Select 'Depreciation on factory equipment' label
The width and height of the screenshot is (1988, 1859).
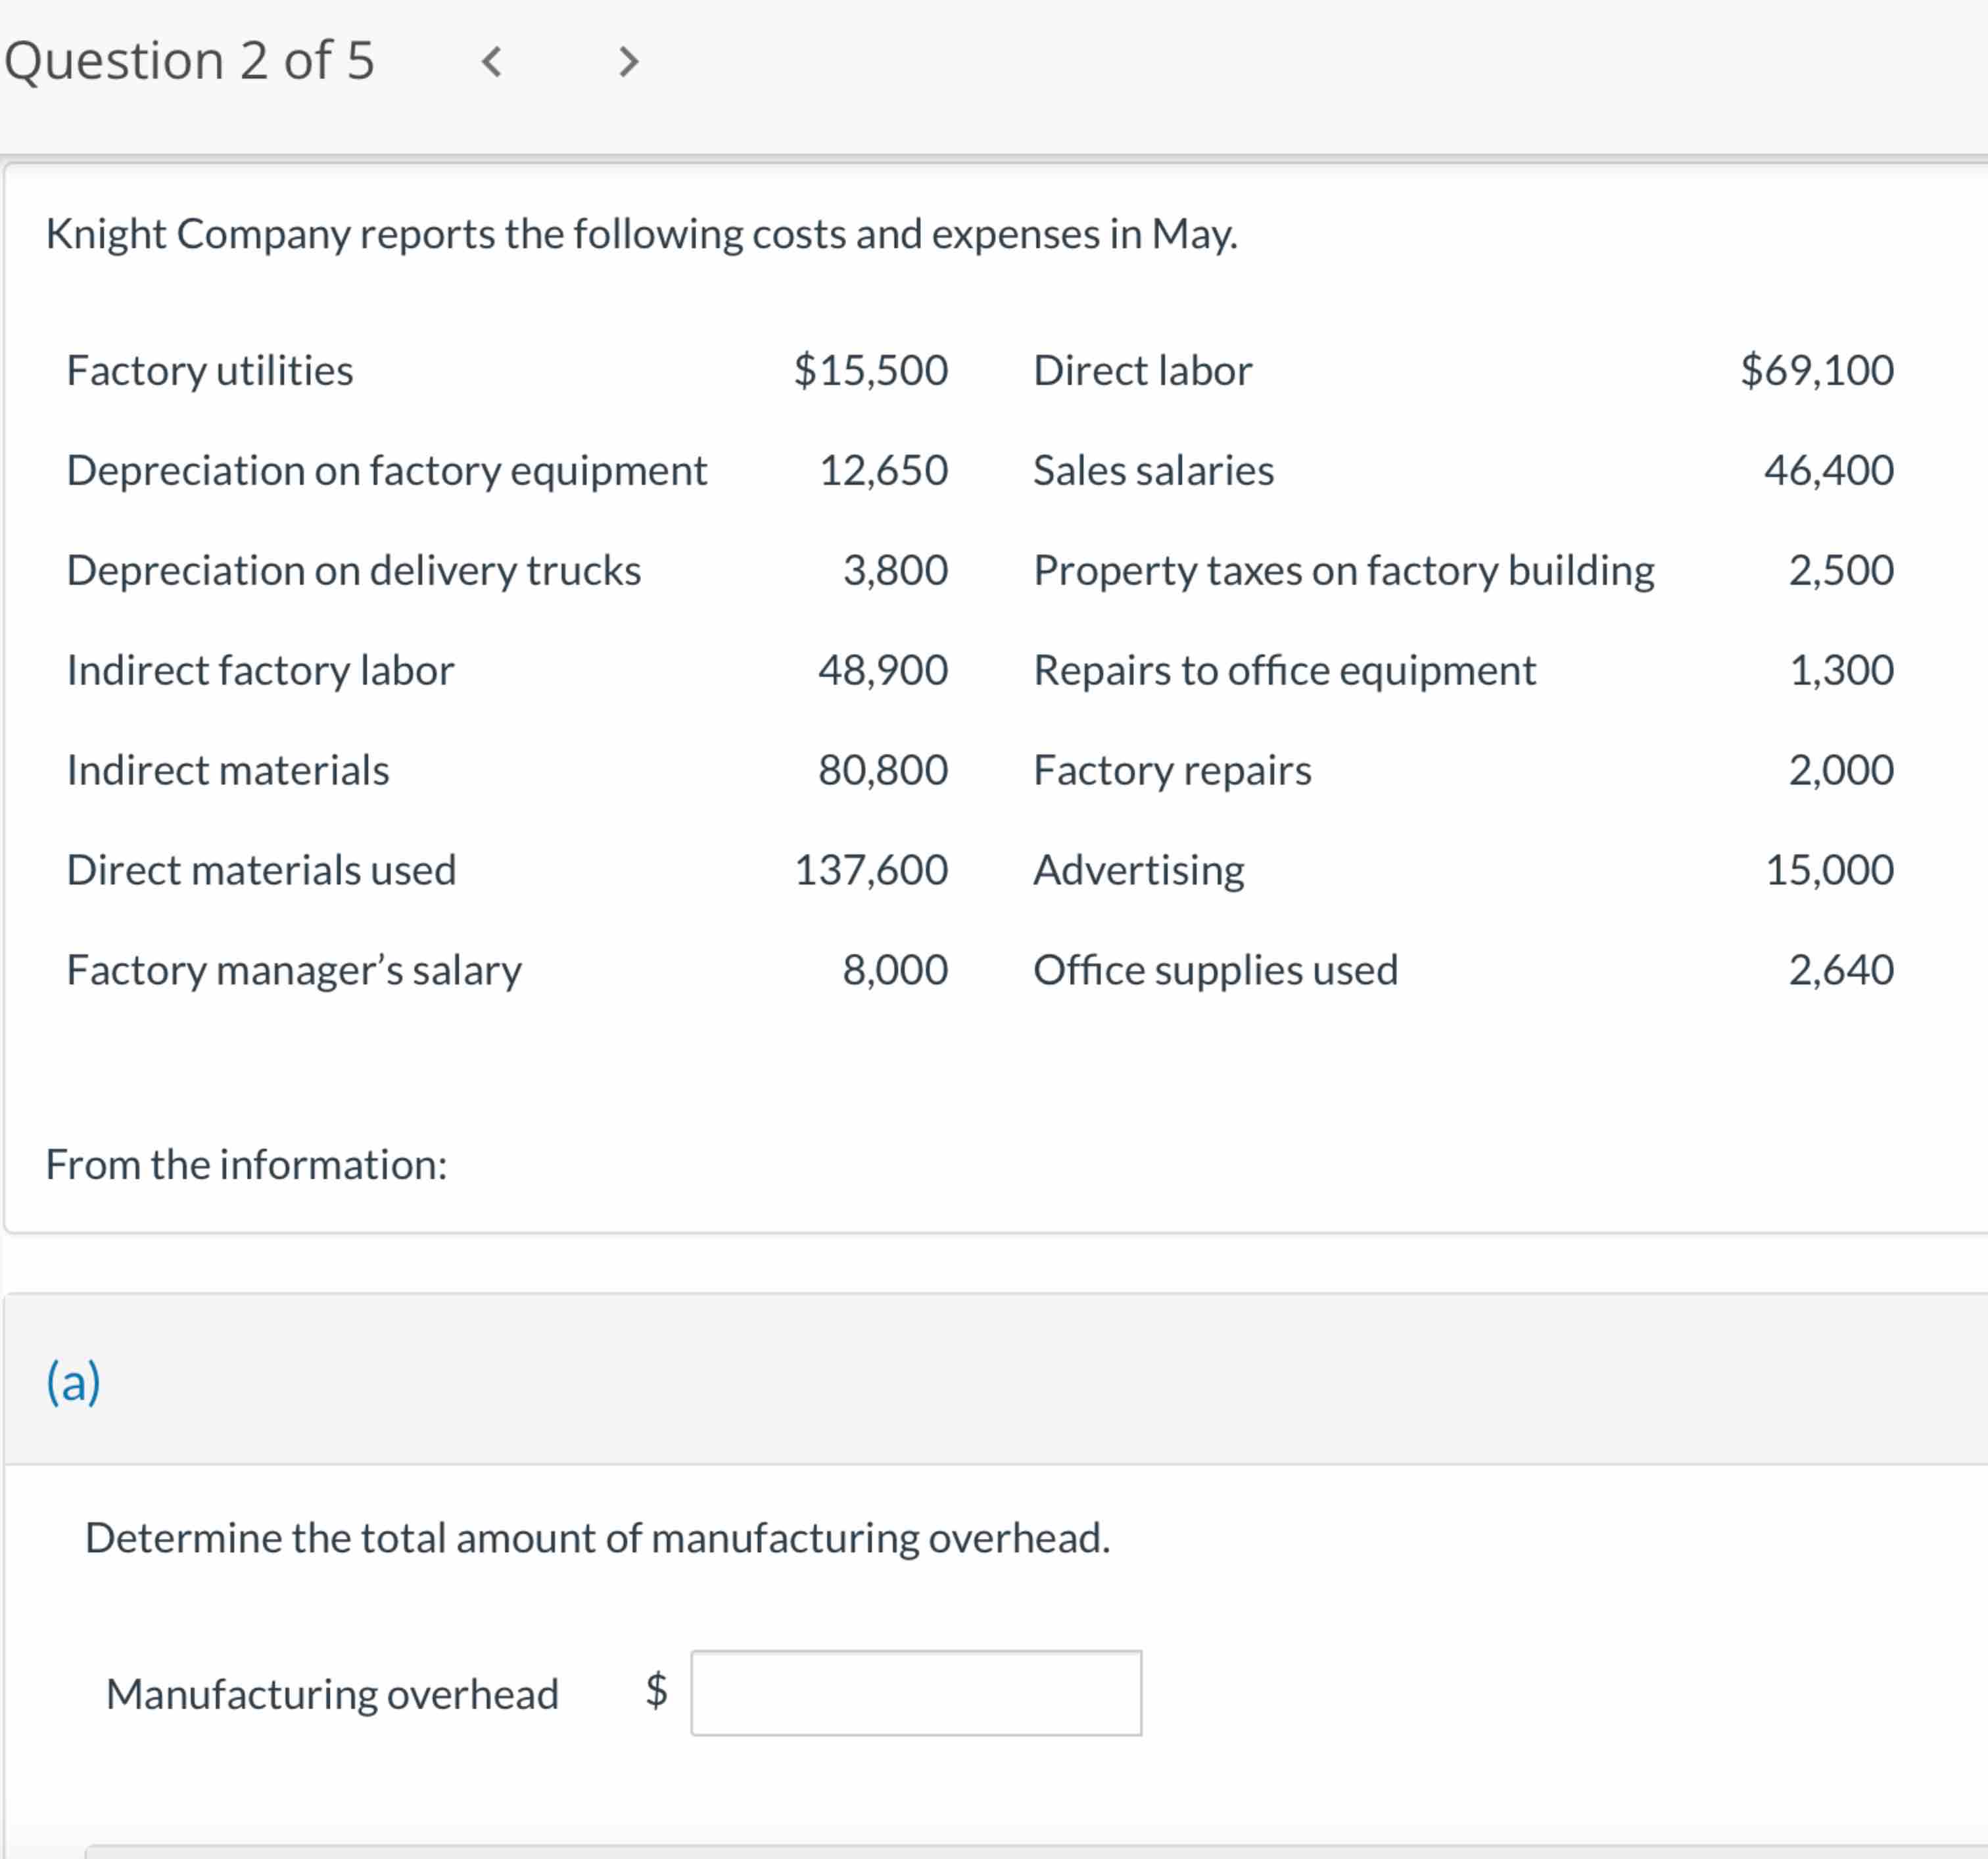387,471
